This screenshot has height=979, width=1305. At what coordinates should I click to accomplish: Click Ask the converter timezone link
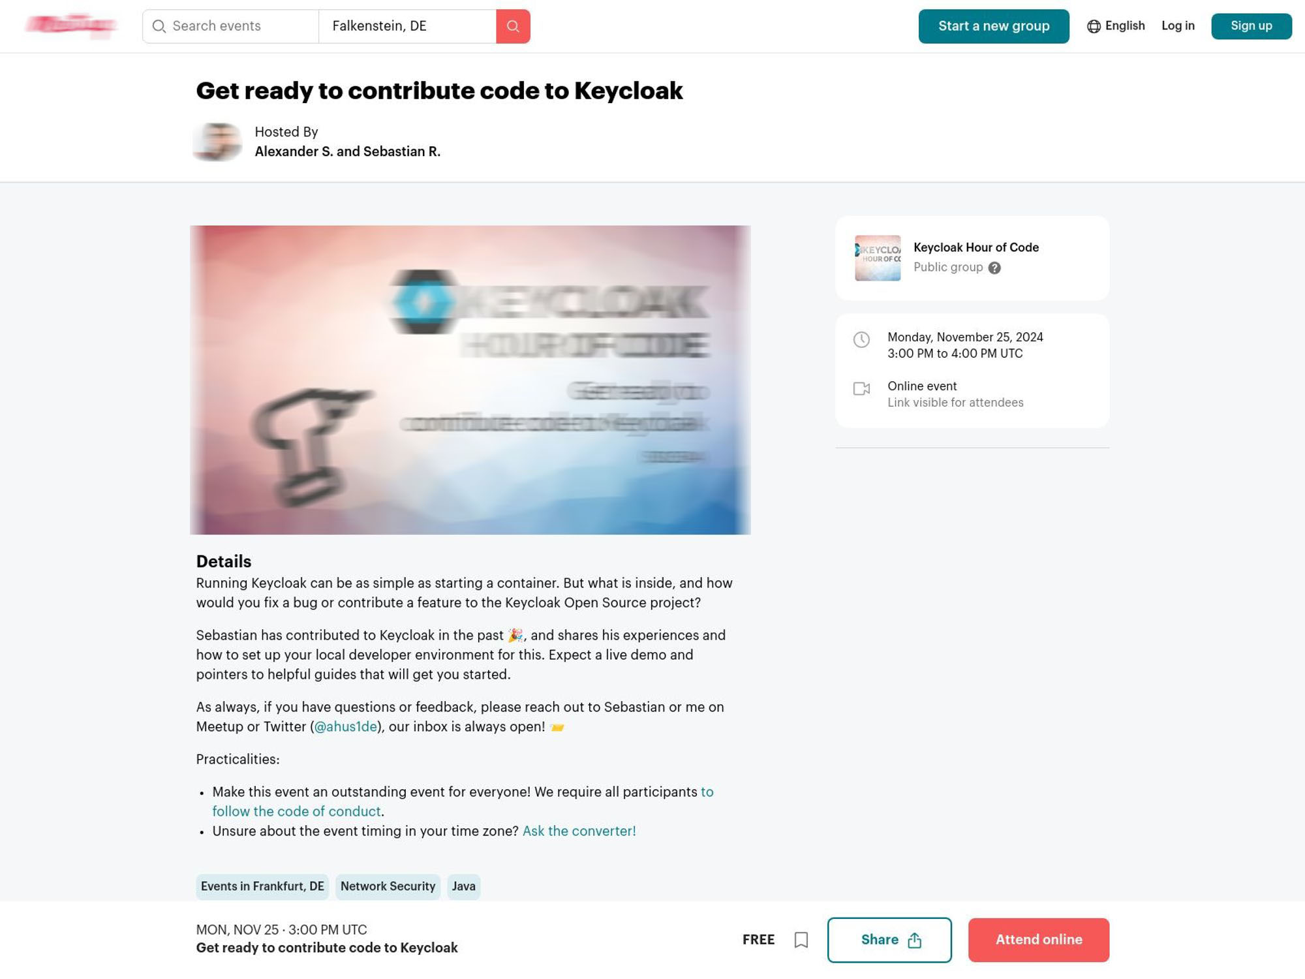point(579,831)
